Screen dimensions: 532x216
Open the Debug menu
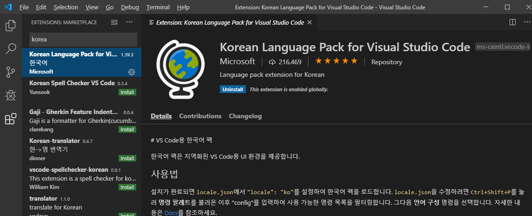coord(130,7)
